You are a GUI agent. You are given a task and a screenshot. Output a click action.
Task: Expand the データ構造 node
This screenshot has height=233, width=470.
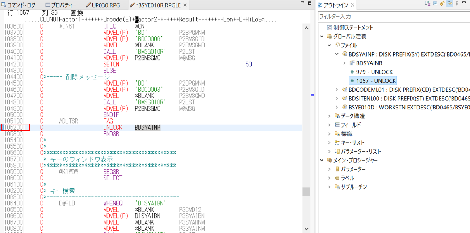(329, 116)
